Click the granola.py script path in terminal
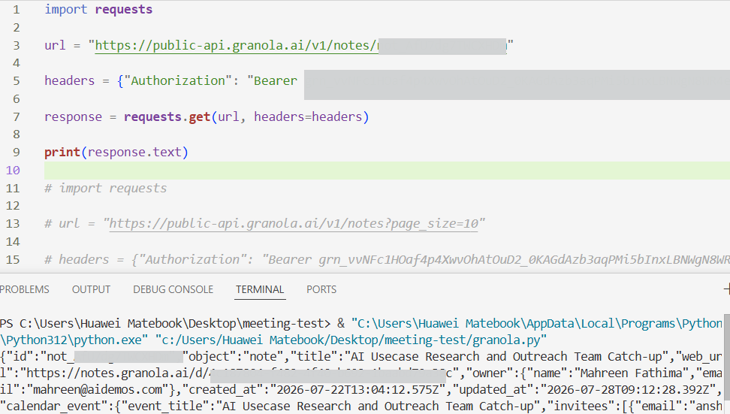Viewport: 730px width, 414px height. [x=351, y=340]
